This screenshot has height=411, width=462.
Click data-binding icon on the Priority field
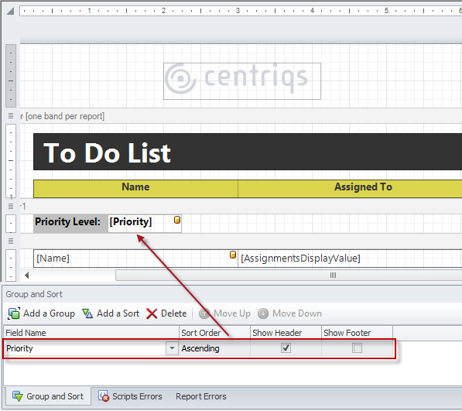[x=177, y=220]
